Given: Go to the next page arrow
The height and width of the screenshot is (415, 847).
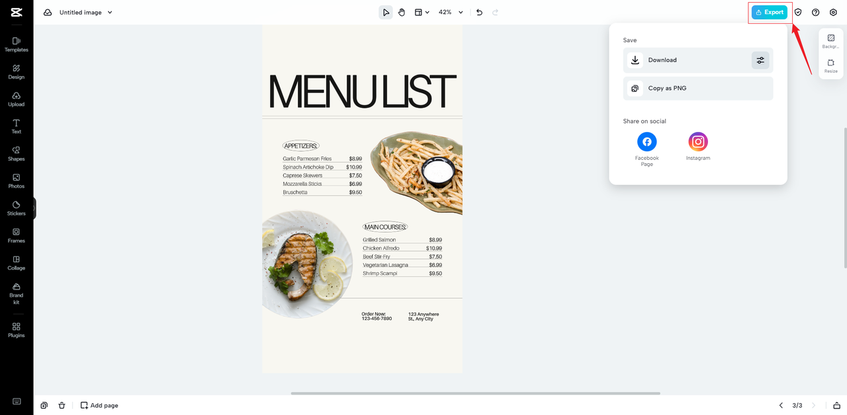Looking at the screenshot, I should coord(813,405).
